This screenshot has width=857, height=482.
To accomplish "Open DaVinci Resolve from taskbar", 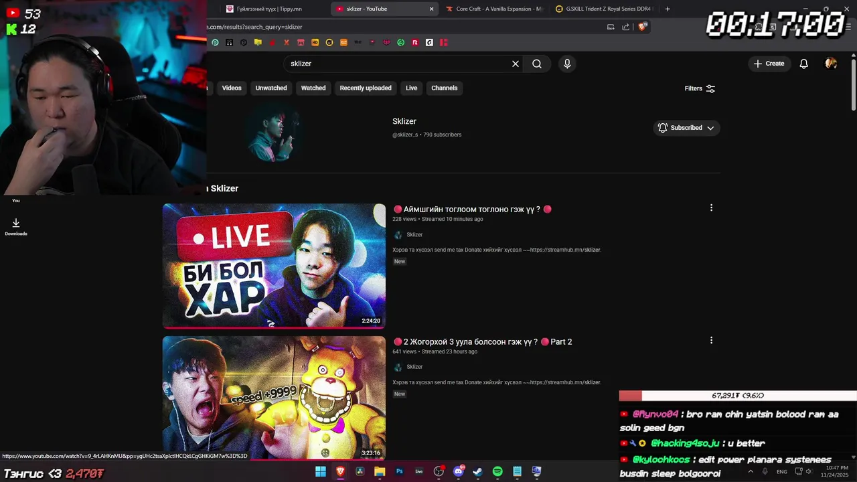I will coord(360,471).
